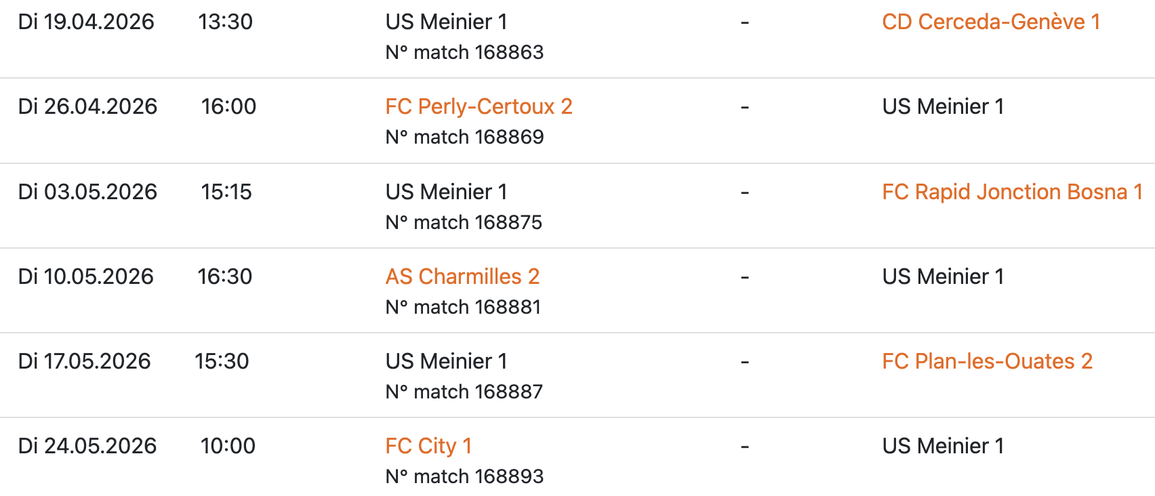Viewport: 1155px width, 496px height.
Task: Click the N° match 168875 label
Action: point(464,222)
